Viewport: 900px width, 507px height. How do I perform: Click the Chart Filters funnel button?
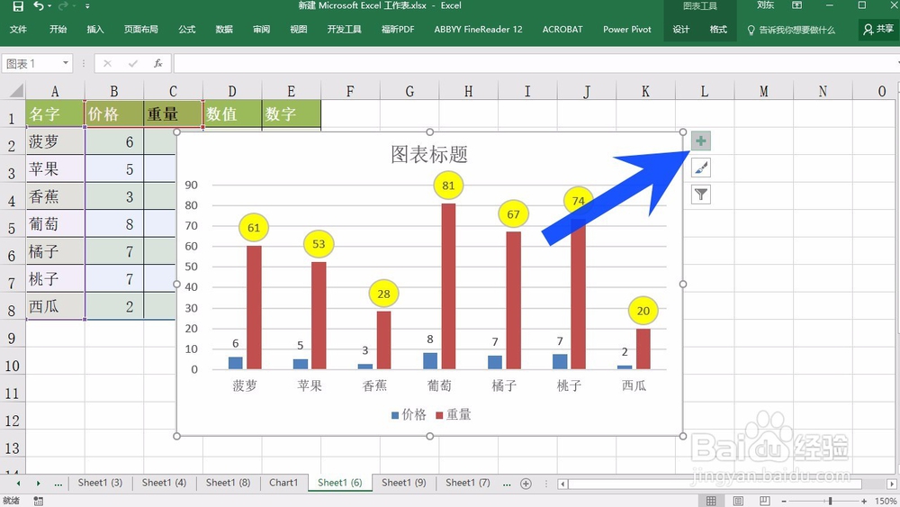point(701,195)
